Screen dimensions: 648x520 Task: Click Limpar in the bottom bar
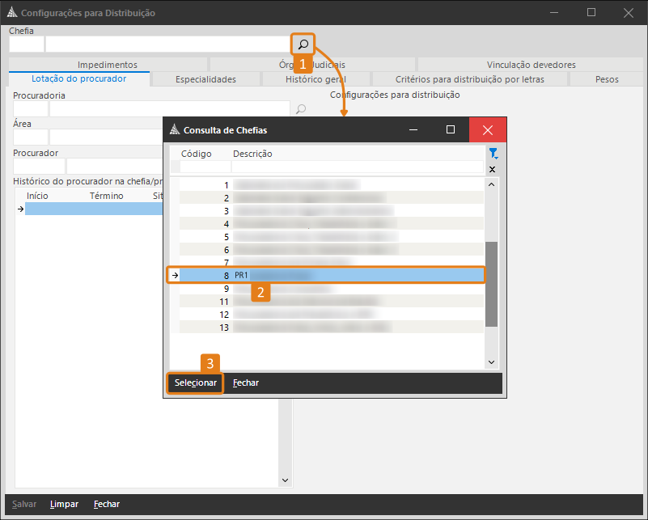tap(64, 504)
